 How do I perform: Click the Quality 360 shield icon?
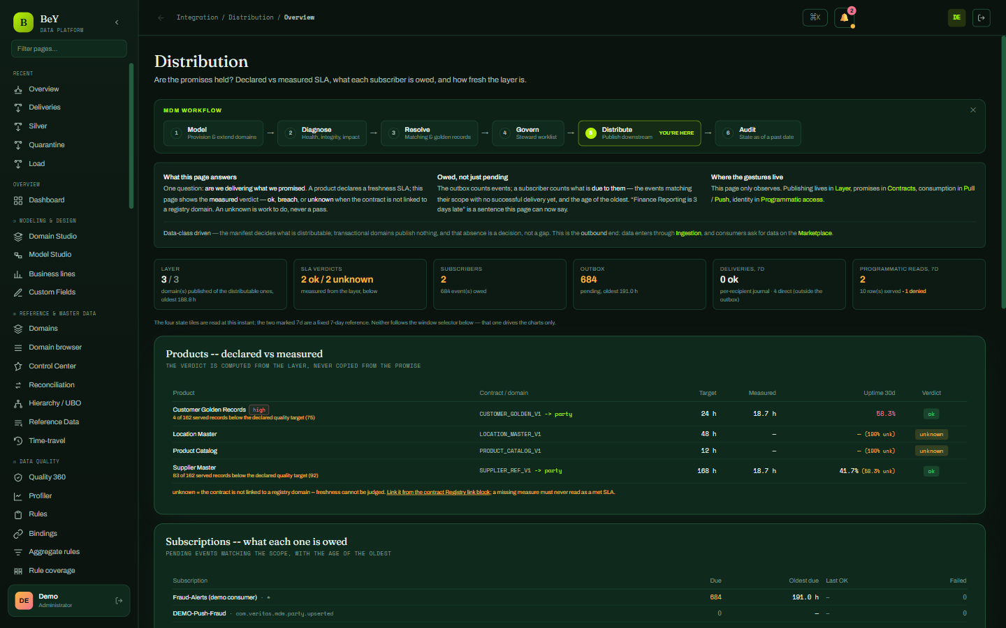(x=18, y=477)
